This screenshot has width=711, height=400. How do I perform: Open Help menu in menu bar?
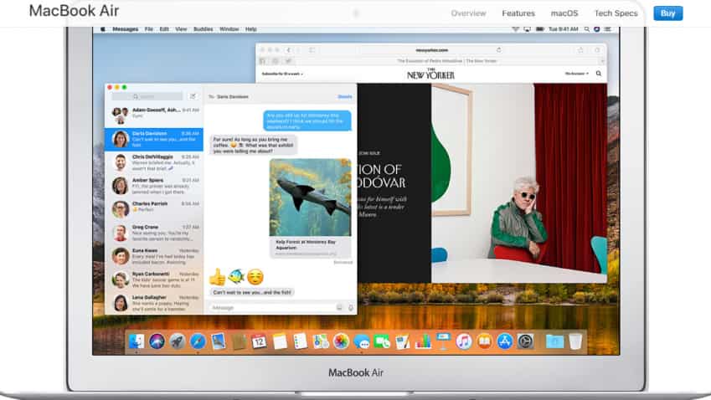click(250, 29)
